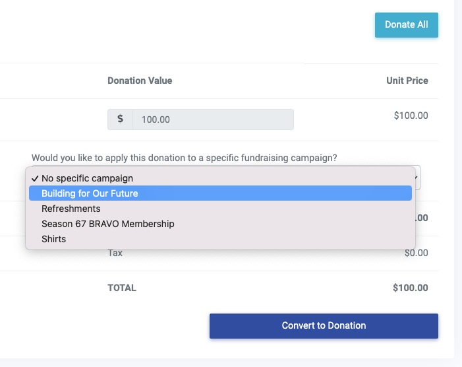Click the checkmark beside No specific campaign
The image size is (462, 367).
[x=34, y=178]
